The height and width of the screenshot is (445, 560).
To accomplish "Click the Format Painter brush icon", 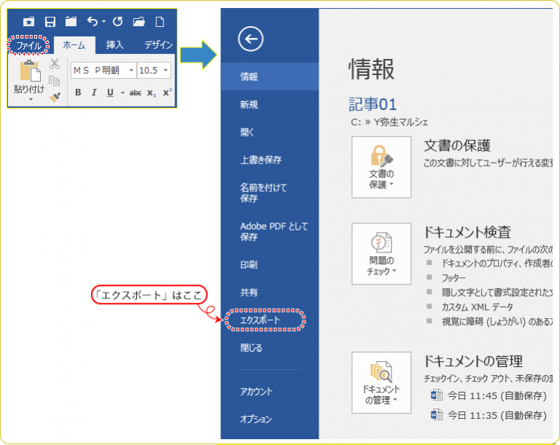I will click(x=55, y=97).
